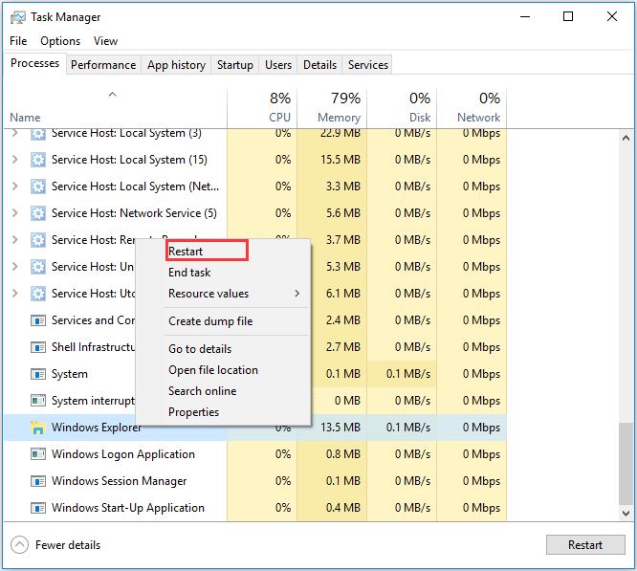
Task: Click the Windows Explorer folder icon
Action: tap(38, 428)
